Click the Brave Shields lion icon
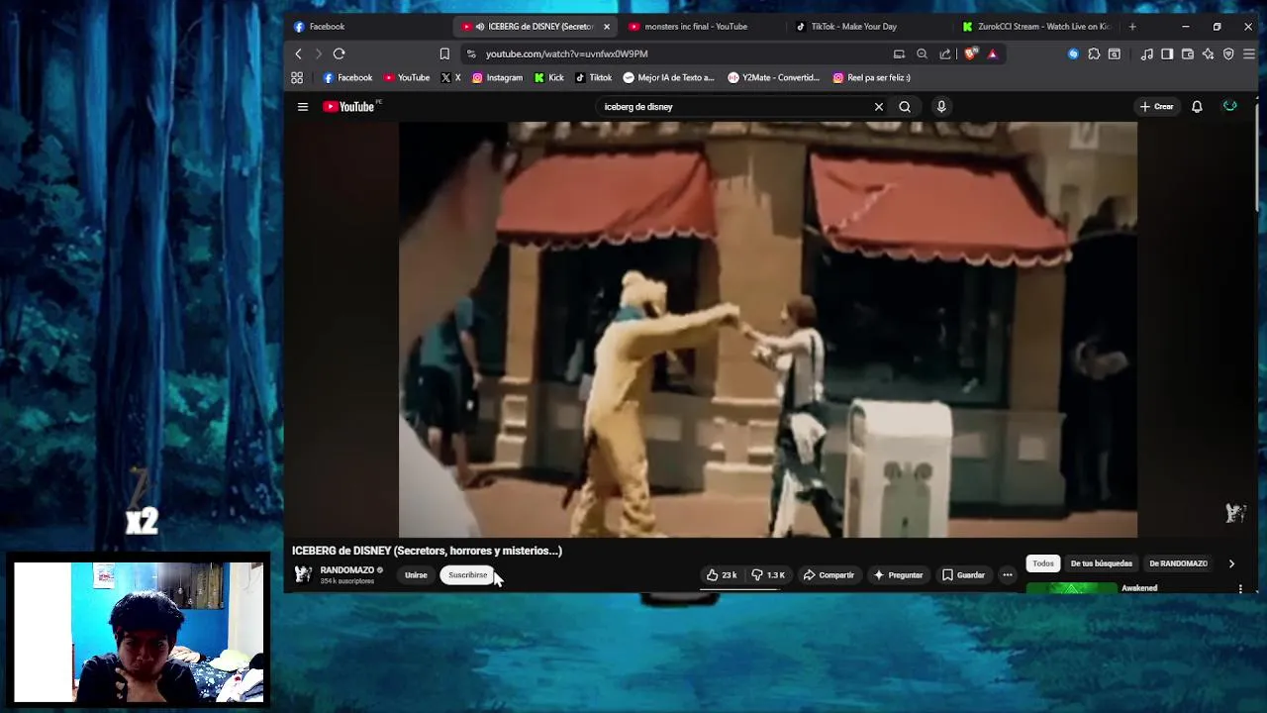Image resolution: width=1267 pixels, height=713 pixels. 970,53
